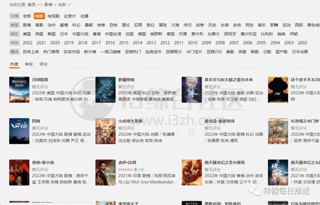Filter by year 2019
This screenshot has height=205, width=320.
69,43
